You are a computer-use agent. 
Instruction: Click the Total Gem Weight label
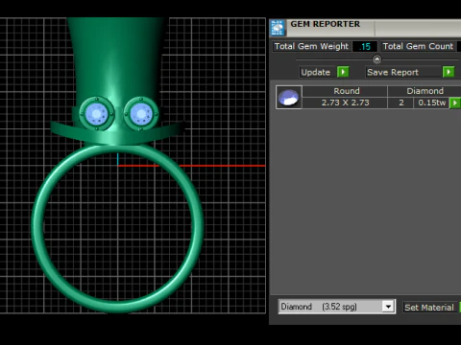pyautogui.click(x=311, y=46)
